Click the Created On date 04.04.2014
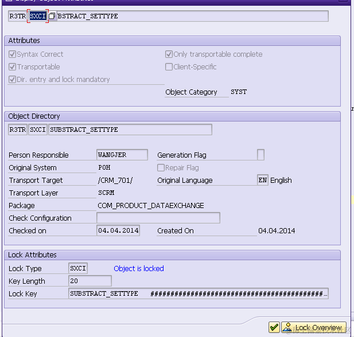The width and height of the screenshot is (354, 337). (277, 231)
